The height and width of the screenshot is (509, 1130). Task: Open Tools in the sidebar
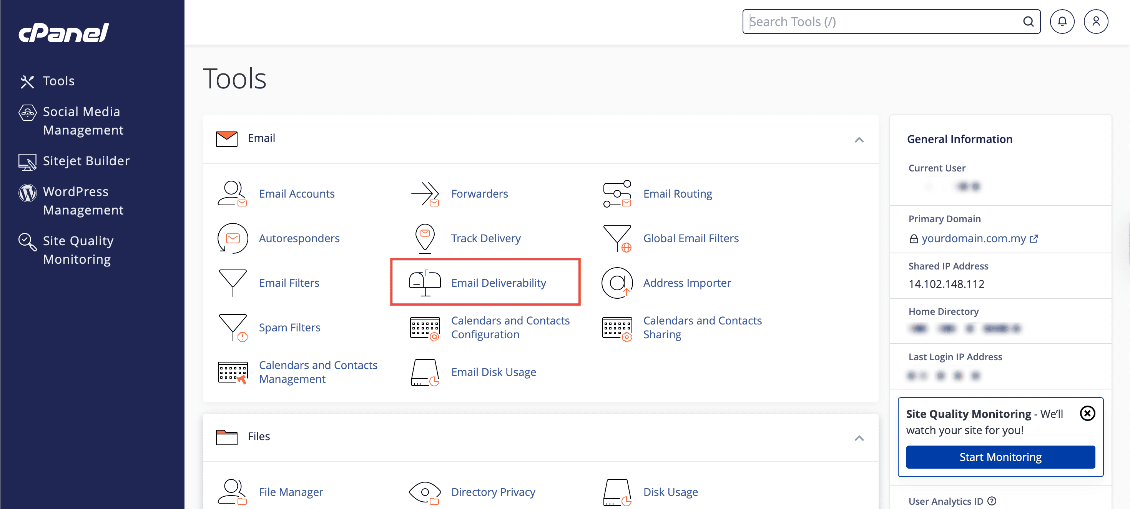(x=58, y=81)
